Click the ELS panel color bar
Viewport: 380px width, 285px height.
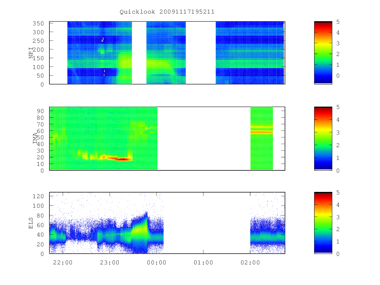coord(323,223)
